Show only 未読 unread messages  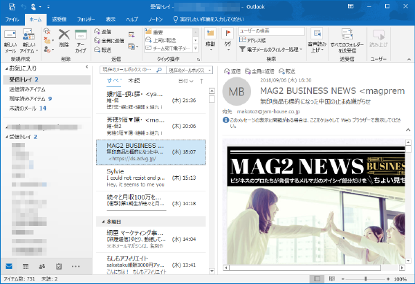click(133, 81)
